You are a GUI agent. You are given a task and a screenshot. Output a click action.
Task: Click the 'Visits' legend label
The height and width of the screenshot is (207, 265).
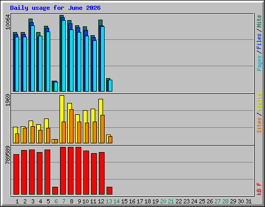pyautogui.click(x=259, y=102)
